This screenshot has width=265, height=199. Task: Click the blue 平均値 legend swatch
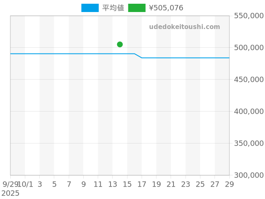coord(90,8)
